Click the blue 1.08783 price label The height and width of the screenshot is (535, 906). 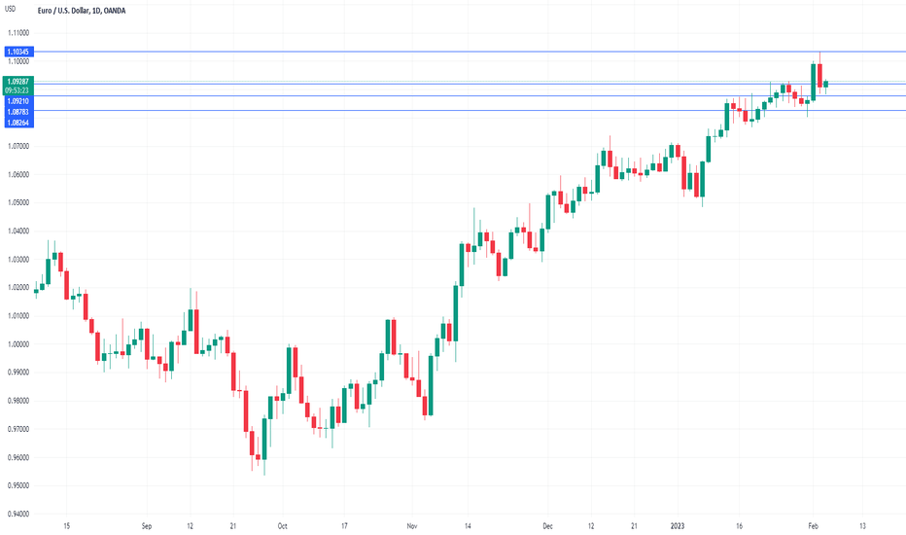click(x=19, y=112)
